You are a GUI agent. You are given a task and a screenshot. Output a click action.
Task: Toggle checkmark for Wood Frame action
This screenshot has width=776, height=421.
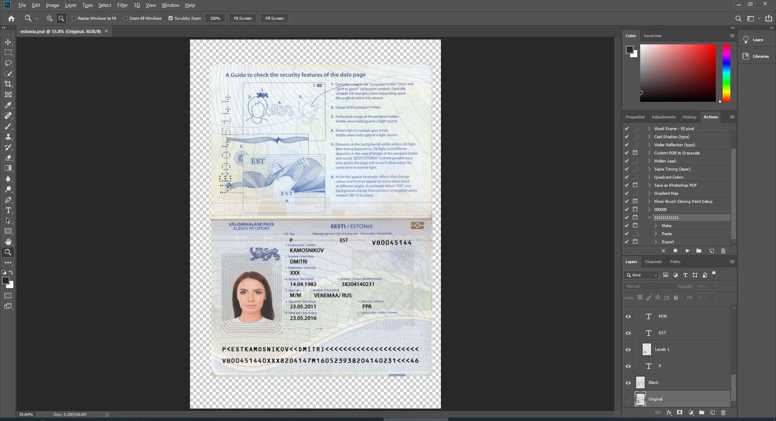tap(627, 129)
